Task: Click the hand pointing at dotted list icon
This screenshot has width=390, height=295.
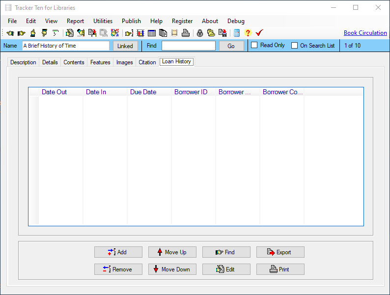Action: 129,33
